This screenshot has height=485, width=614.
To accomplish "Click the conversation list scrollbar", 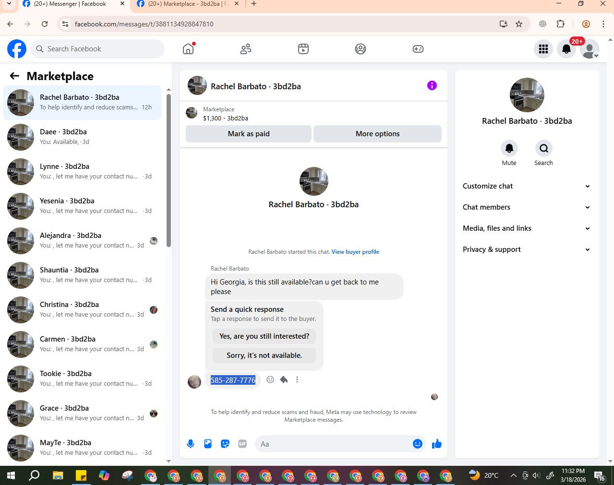I will pyautogui.click(x=169, y=170).
